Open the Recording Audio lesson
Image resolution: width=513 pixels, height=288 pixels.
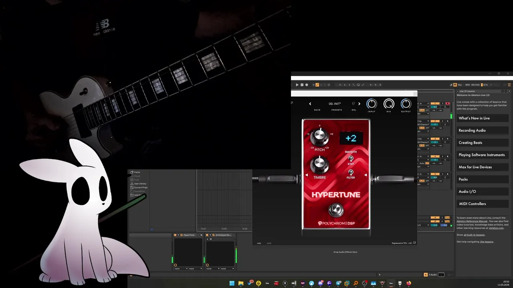(483, 130)
